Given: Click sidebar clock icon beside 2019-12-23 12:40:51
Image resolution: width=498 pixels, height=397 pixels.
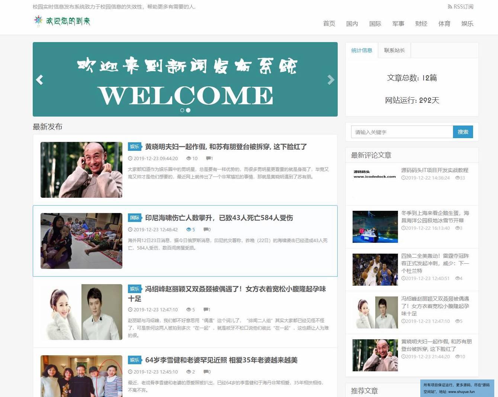Looking at the screenshot, I should [404, 278].
